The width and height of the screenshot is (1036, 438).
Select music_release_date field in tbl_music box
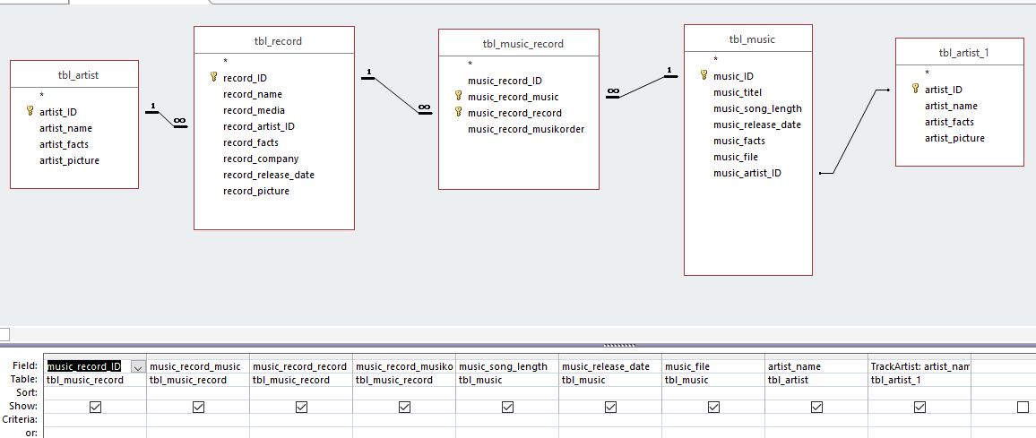pos(757,125)
